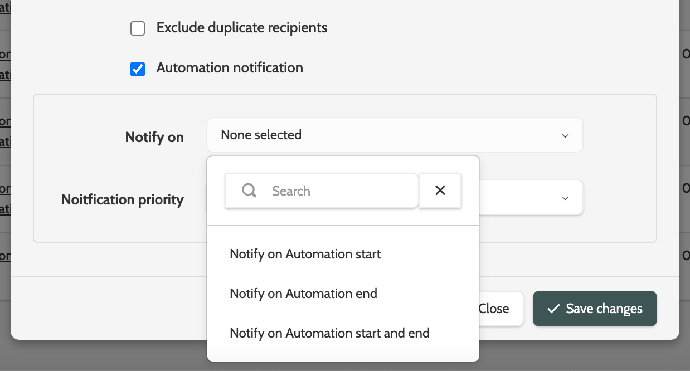
Task: Click the dimmed backdrop below the dialog
Action: [x=557, y=357]
